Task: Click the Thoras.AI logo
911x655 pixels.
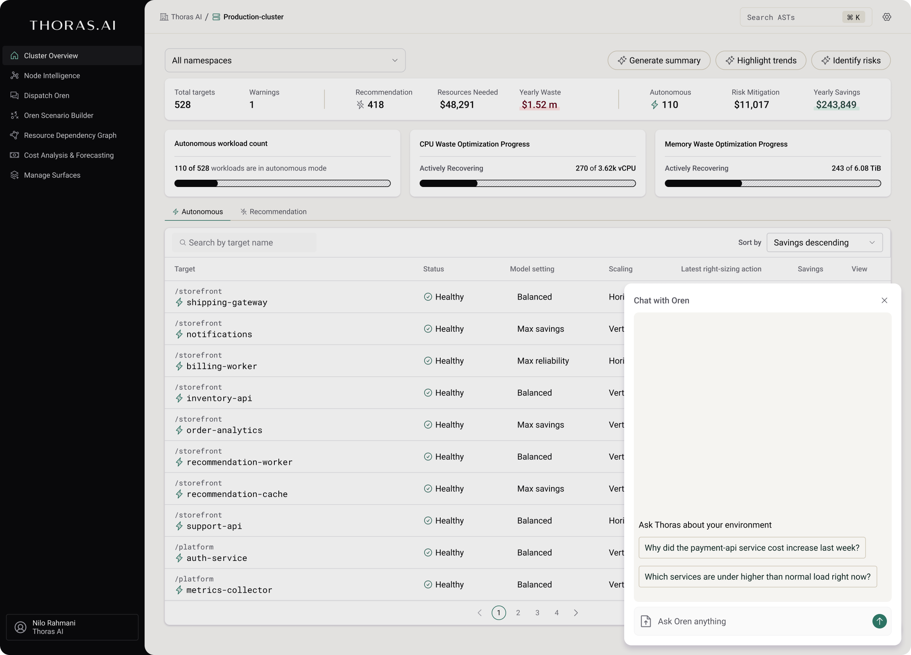Action: [73, 25]
